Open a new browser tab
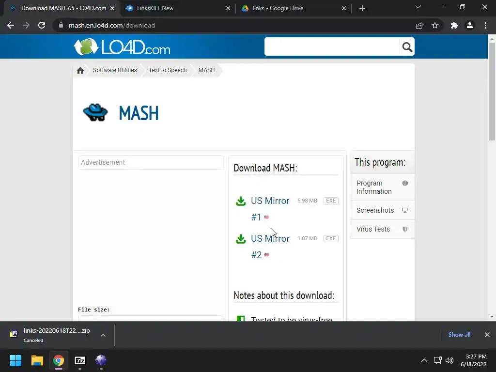 pos(362,8)
